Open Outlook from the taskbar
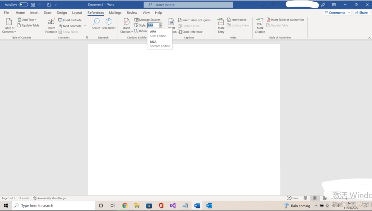The image size is (372, 211). (209, 205)
